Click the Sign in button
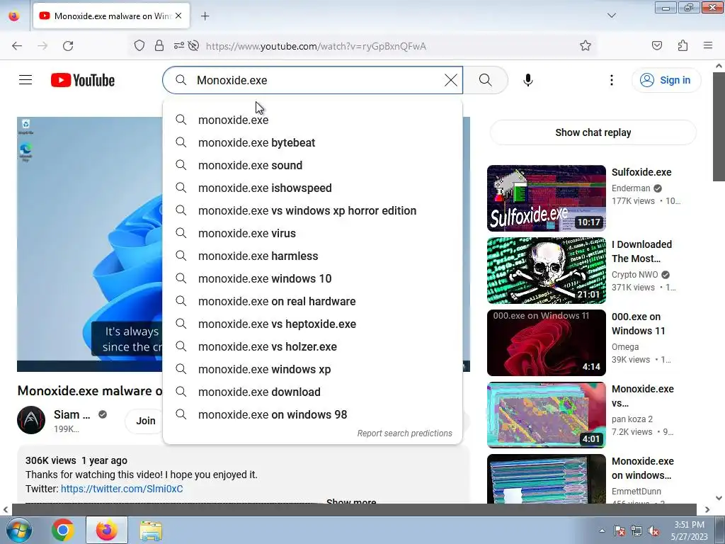 coord(666,80)
